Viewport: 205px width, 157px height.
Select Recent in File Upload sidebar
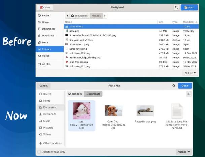click(49, 16)
